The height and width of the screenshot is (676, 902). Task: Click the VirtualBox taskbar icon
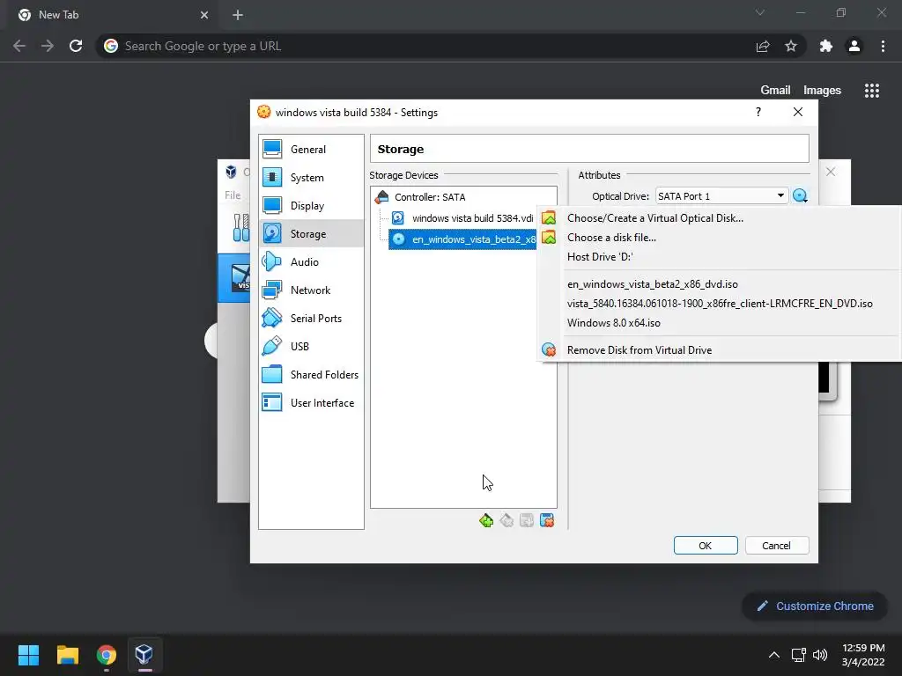pyautogui.click(x=144, y=655)
